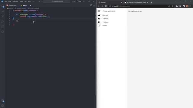Open the View menu in VS Code

pyautogui.click(x=21, y=1)
